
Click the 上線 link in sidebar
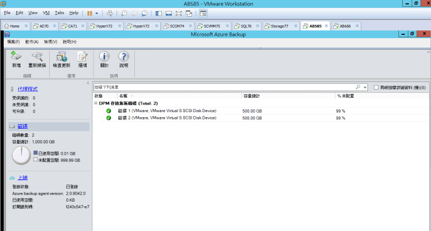pyautogui.click(x=23, y=177)
